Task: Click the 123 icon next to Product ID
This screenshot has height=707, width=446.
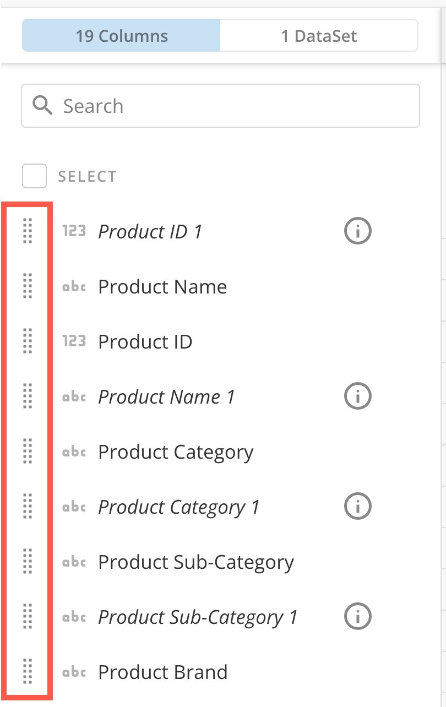Action: [75, 341]
